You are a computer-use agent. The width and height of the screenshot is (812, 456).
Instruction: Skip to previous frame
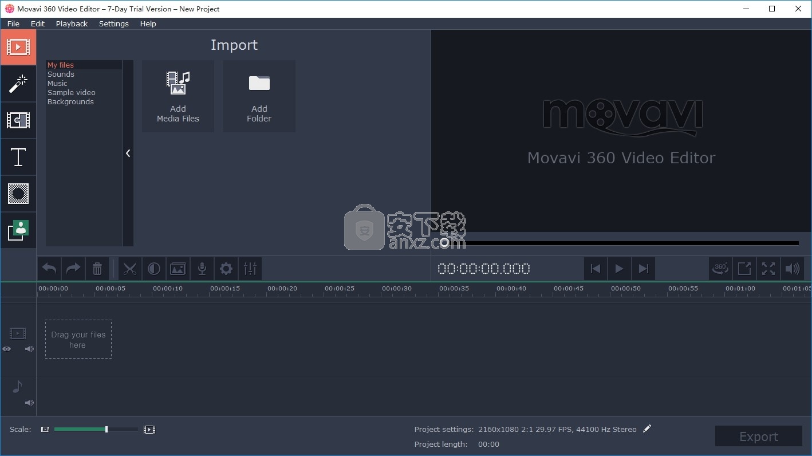[596, 269]
